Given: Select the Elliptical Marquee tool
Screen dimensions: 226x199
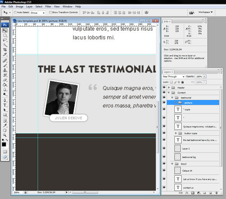Looking at the screenshot, I should tap(5, 35).
